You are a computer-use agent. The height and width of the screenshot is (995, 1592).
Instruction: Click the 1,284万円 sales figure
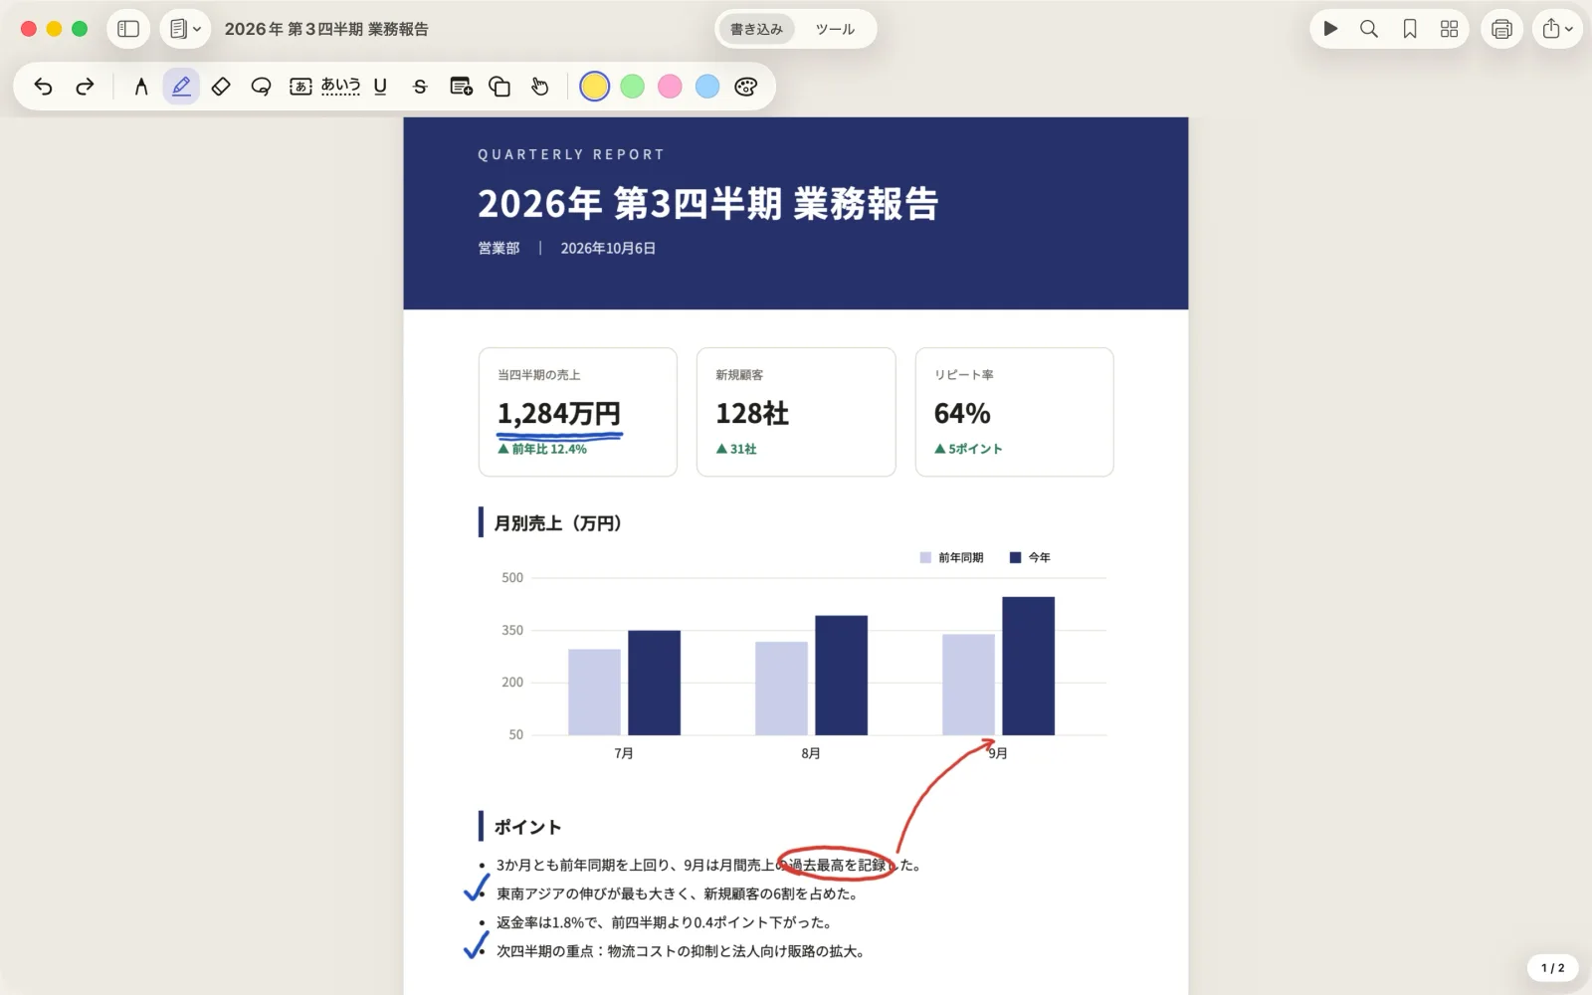click(558, 413)
